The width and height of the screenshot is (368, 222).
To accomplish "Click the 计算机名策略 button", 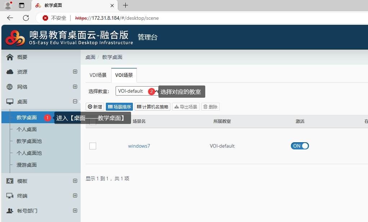I will point(153,107).
